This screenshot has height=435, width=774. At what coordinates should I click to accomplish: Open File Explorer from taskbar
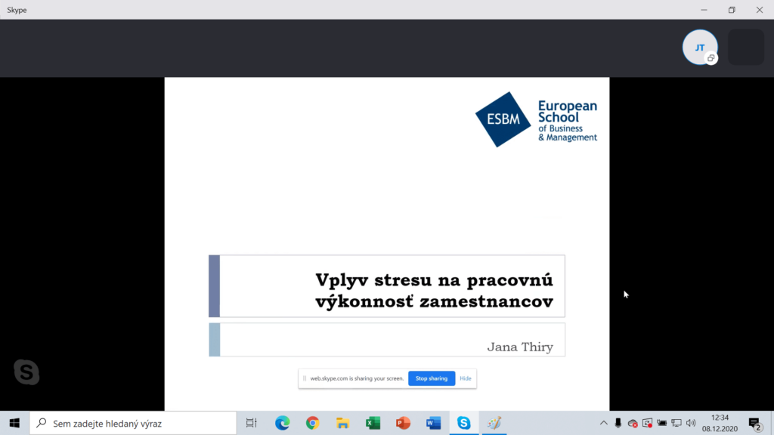tap(342, 423)
